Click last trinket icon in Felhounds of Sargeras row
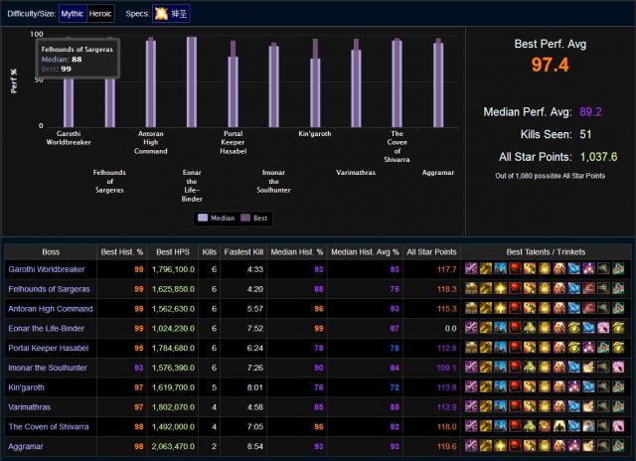The height and width of the screenshot is (461, 636). coord(620,289)
